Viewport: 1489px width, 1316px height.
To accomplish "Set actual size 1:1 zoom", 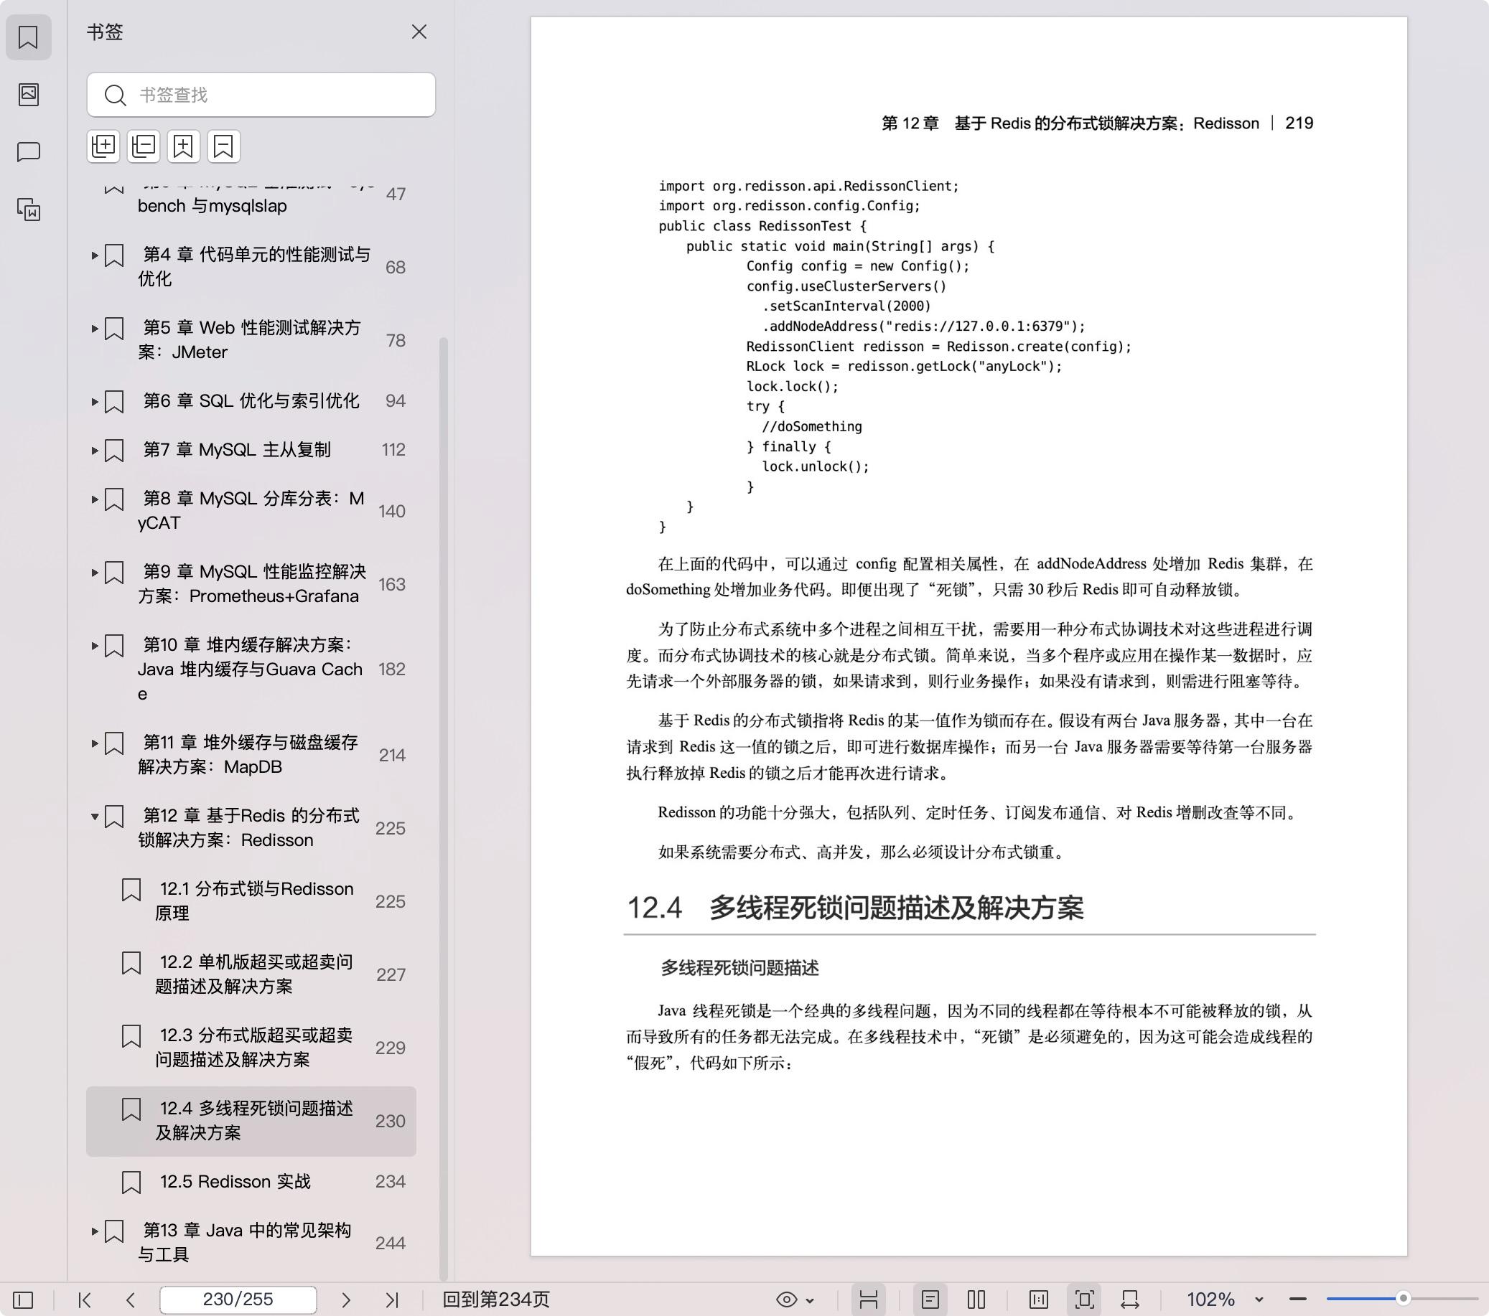I will [x=1039, y=1299].
